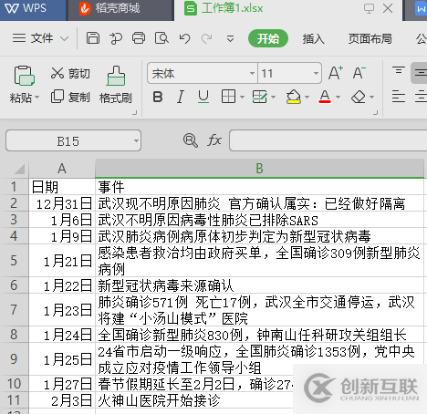Open the 宋体 font name dropdown

click(x=252, y=73)
